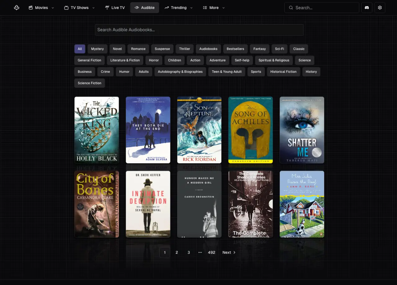Show Teen & Young Adult audiobooks

click(227, 72)
